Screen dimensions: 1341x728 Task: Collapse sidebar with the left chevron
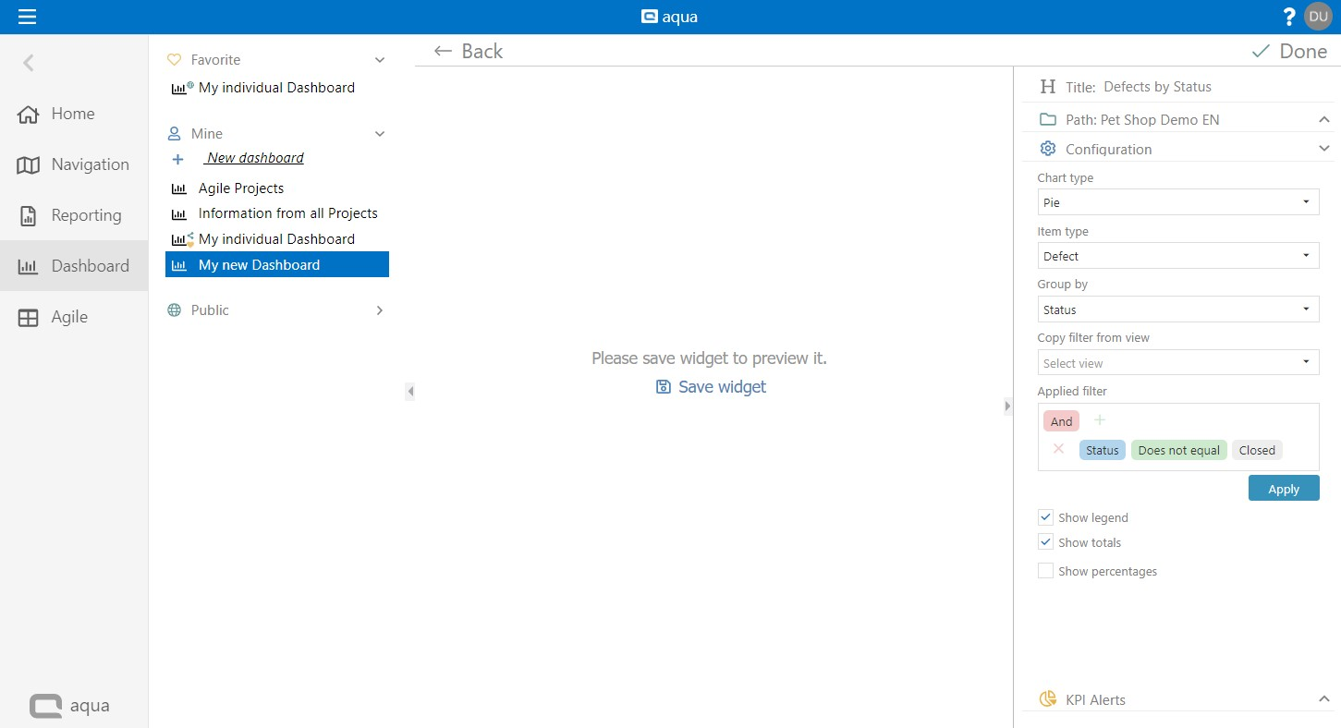(x=29, y=63)
